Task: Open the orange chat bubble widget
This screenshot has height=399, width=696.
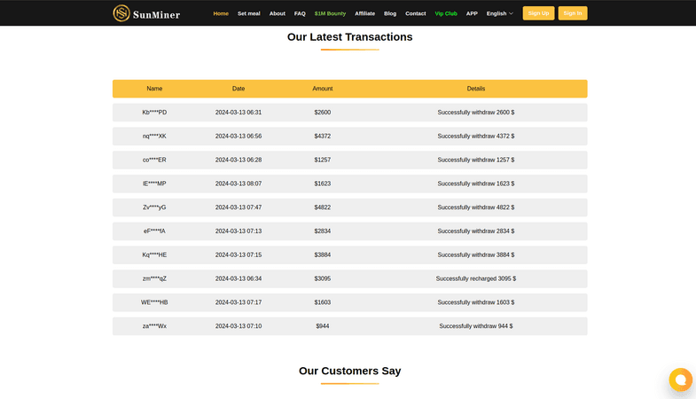Action: (680, 379)
